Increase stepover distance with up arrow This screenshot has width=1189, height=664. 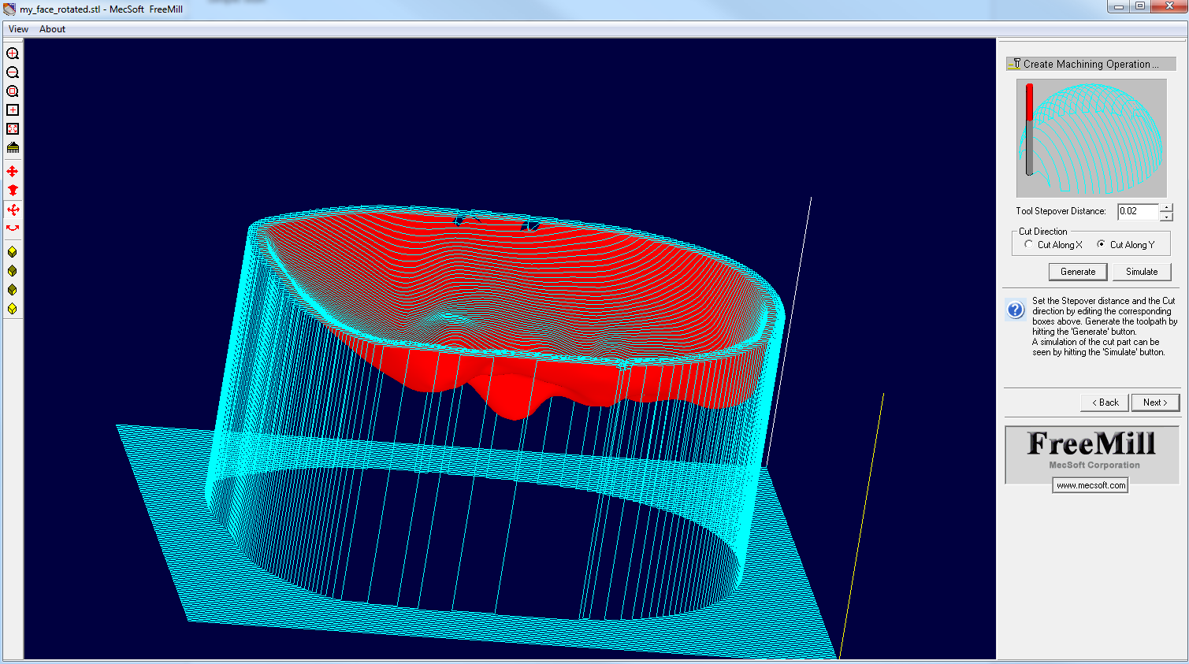pyautogui.click(x=1166, y=207)
